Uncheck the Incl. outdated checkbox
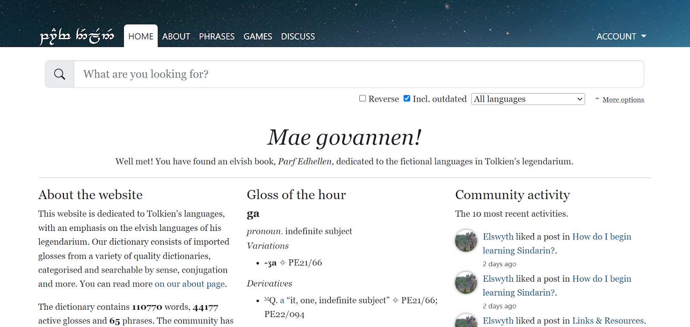 pyautogui.click(x=407, y=99)
